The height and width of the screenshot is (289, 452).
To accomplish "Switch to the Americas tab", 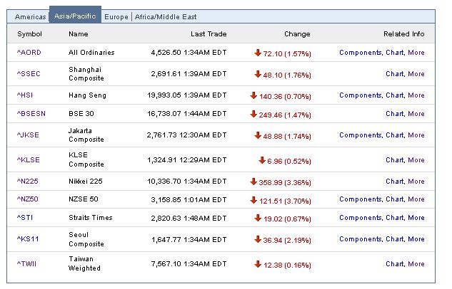I will 30,17.
